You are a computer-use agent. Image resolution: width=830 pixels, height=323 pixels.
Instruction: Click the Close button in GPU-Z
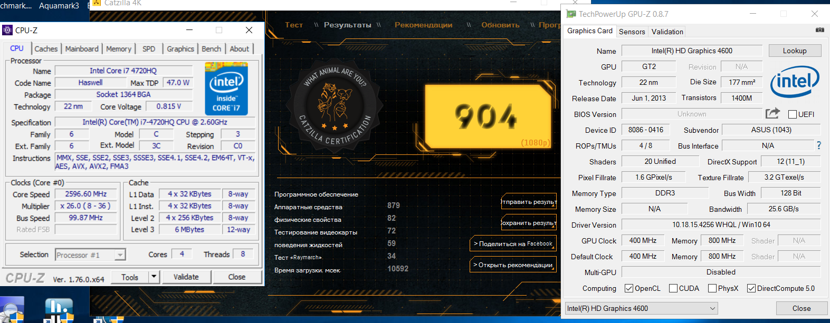click(802, 308)
